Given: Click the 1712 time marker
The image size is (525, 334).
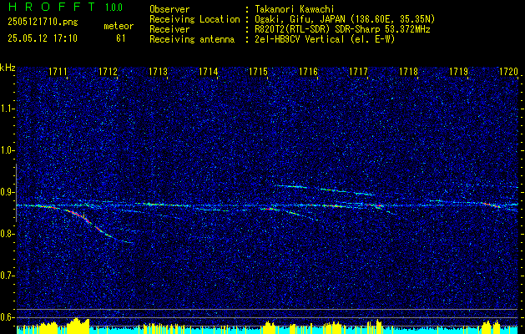Looking at the screenshot, I should pyautogui.click(x=109, y=71).
